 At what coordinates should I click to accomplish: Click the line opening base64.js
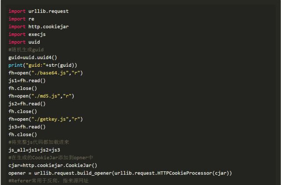[46, 73]
